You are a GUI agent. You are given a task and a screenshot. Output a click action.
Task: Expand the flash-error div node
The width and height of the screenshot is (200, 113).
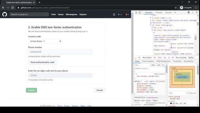pos(151,20)
